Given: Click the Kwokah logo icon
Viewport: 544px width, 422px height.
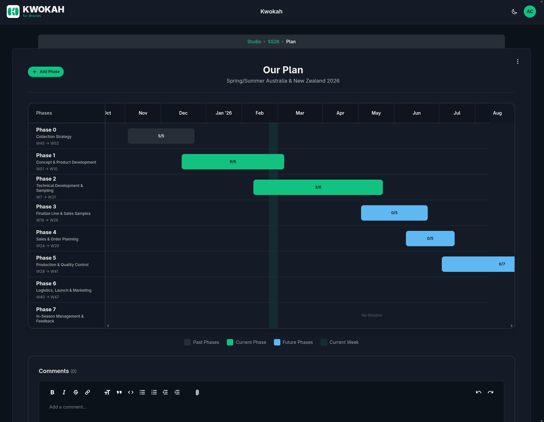Looking at the screenshot, I should point(13,12).
